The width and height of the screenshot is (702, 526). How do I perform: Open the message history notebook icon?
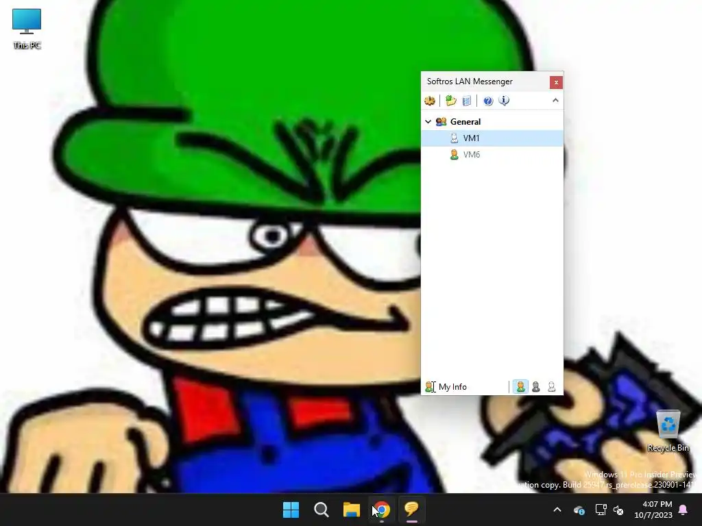[x=466, y=101]
